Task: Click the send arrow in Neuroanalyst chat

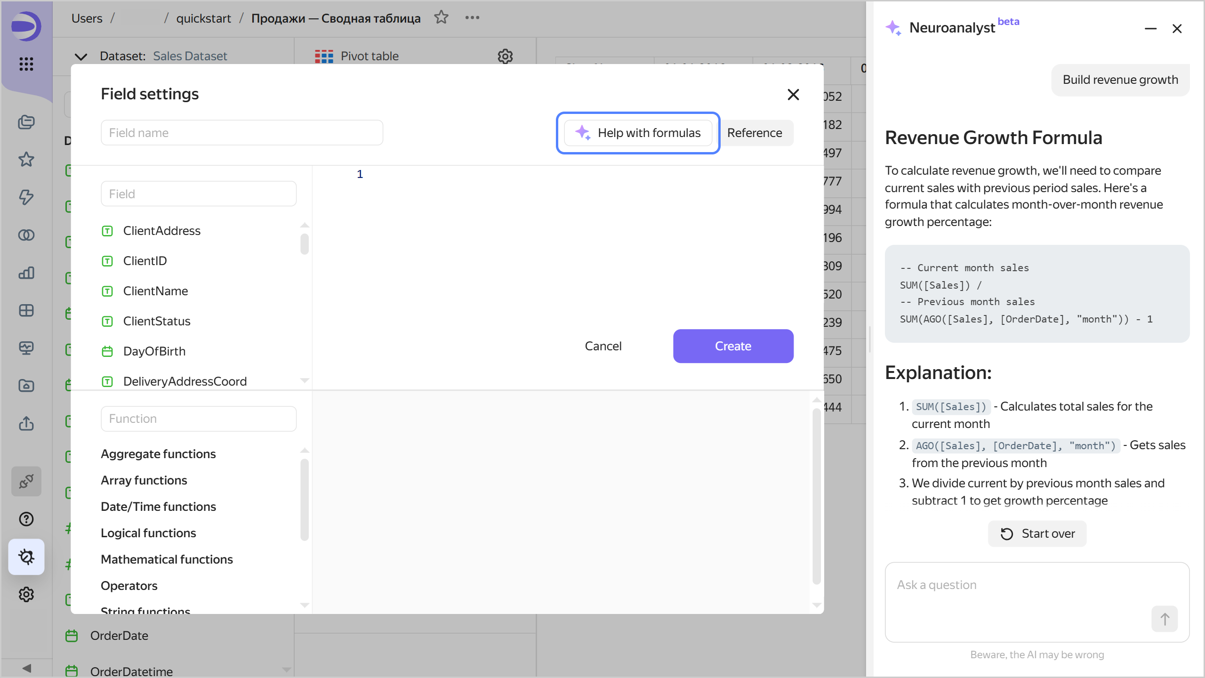Action: (1165, 619)
